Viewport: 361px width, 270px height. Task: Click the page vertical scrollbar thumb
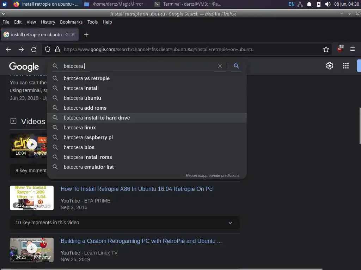click(360, 126)
